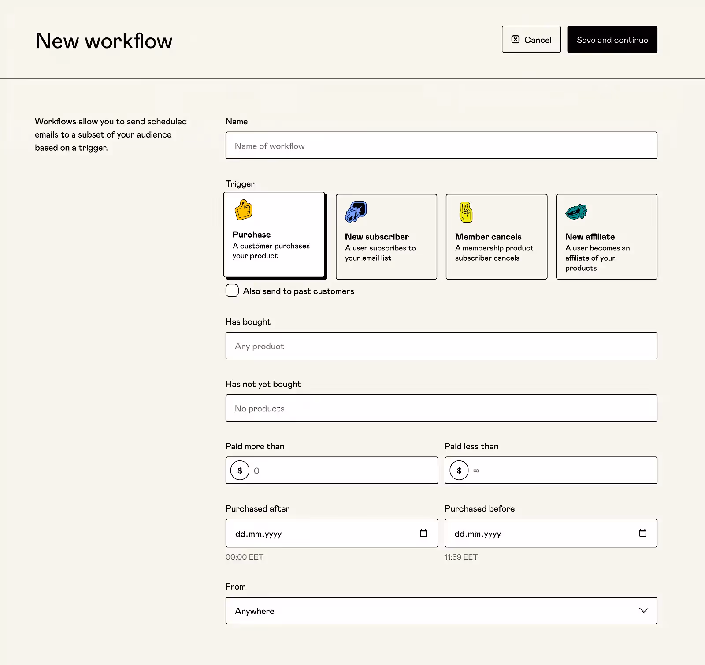Click the unicorn New subscriber icon
Viewport: 705px width, 665px height.
point(355,211)
